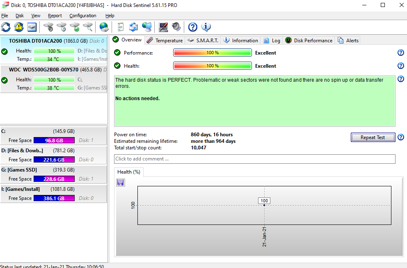The width and height of the screenshot is (407, 268).
Task: Click the help icon beside Performance bar
Action: coord(401,53)
